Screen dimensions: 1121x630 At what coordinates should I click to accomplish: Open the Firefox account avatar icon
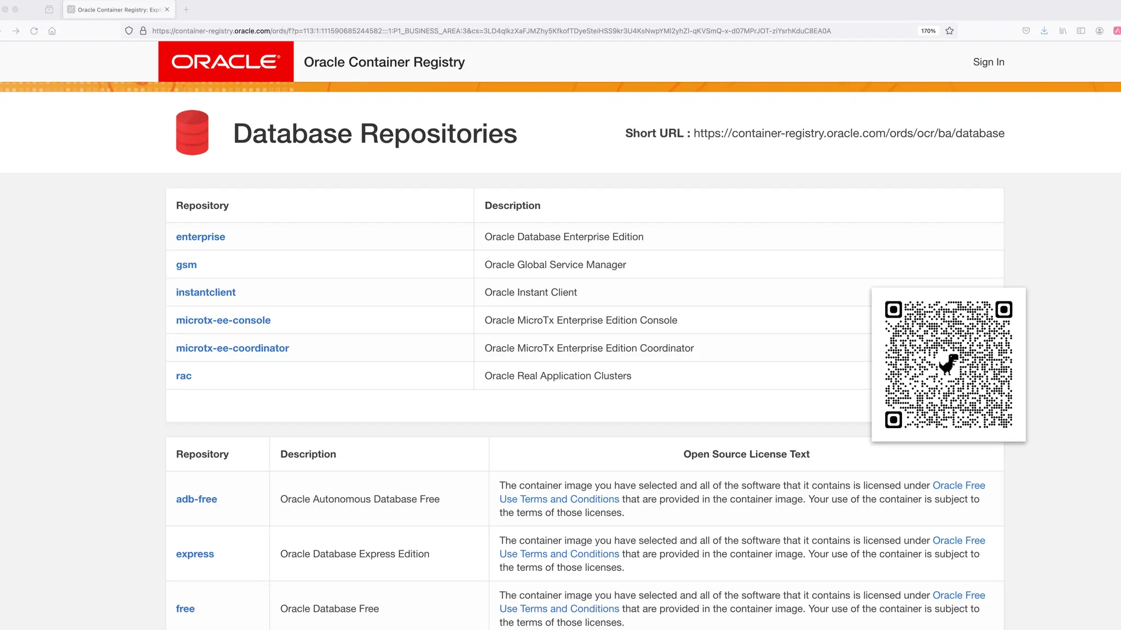pos(1099,31)
